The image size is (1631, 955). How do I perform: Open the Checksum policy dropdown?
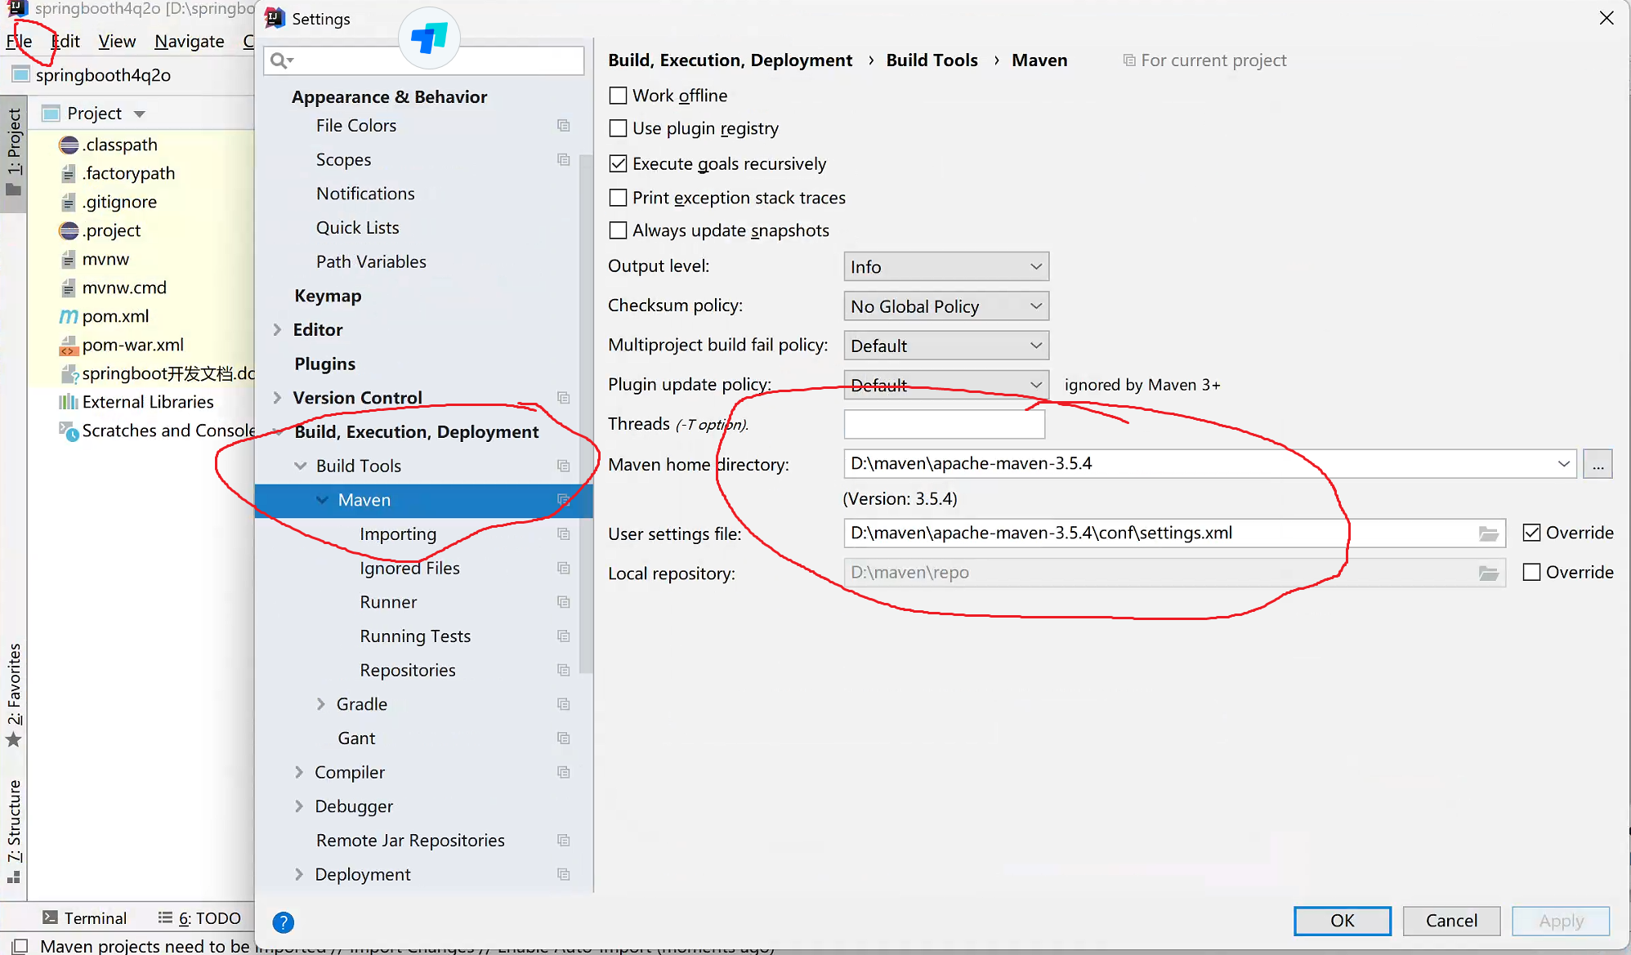[x=946, y=306]
